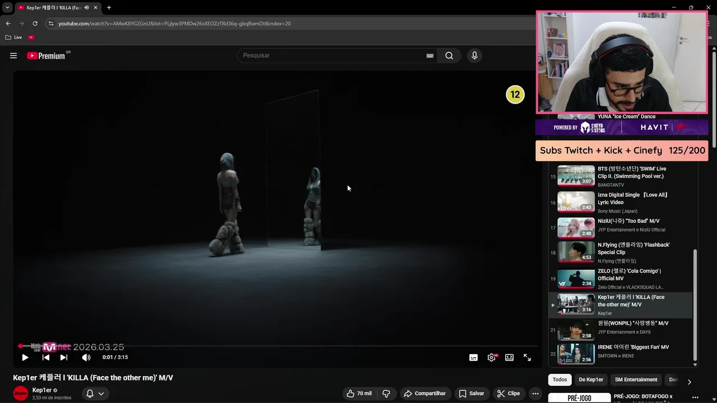Go back in browser history
This screenshot has height=403, width=717.
click(x=8, y=24)
